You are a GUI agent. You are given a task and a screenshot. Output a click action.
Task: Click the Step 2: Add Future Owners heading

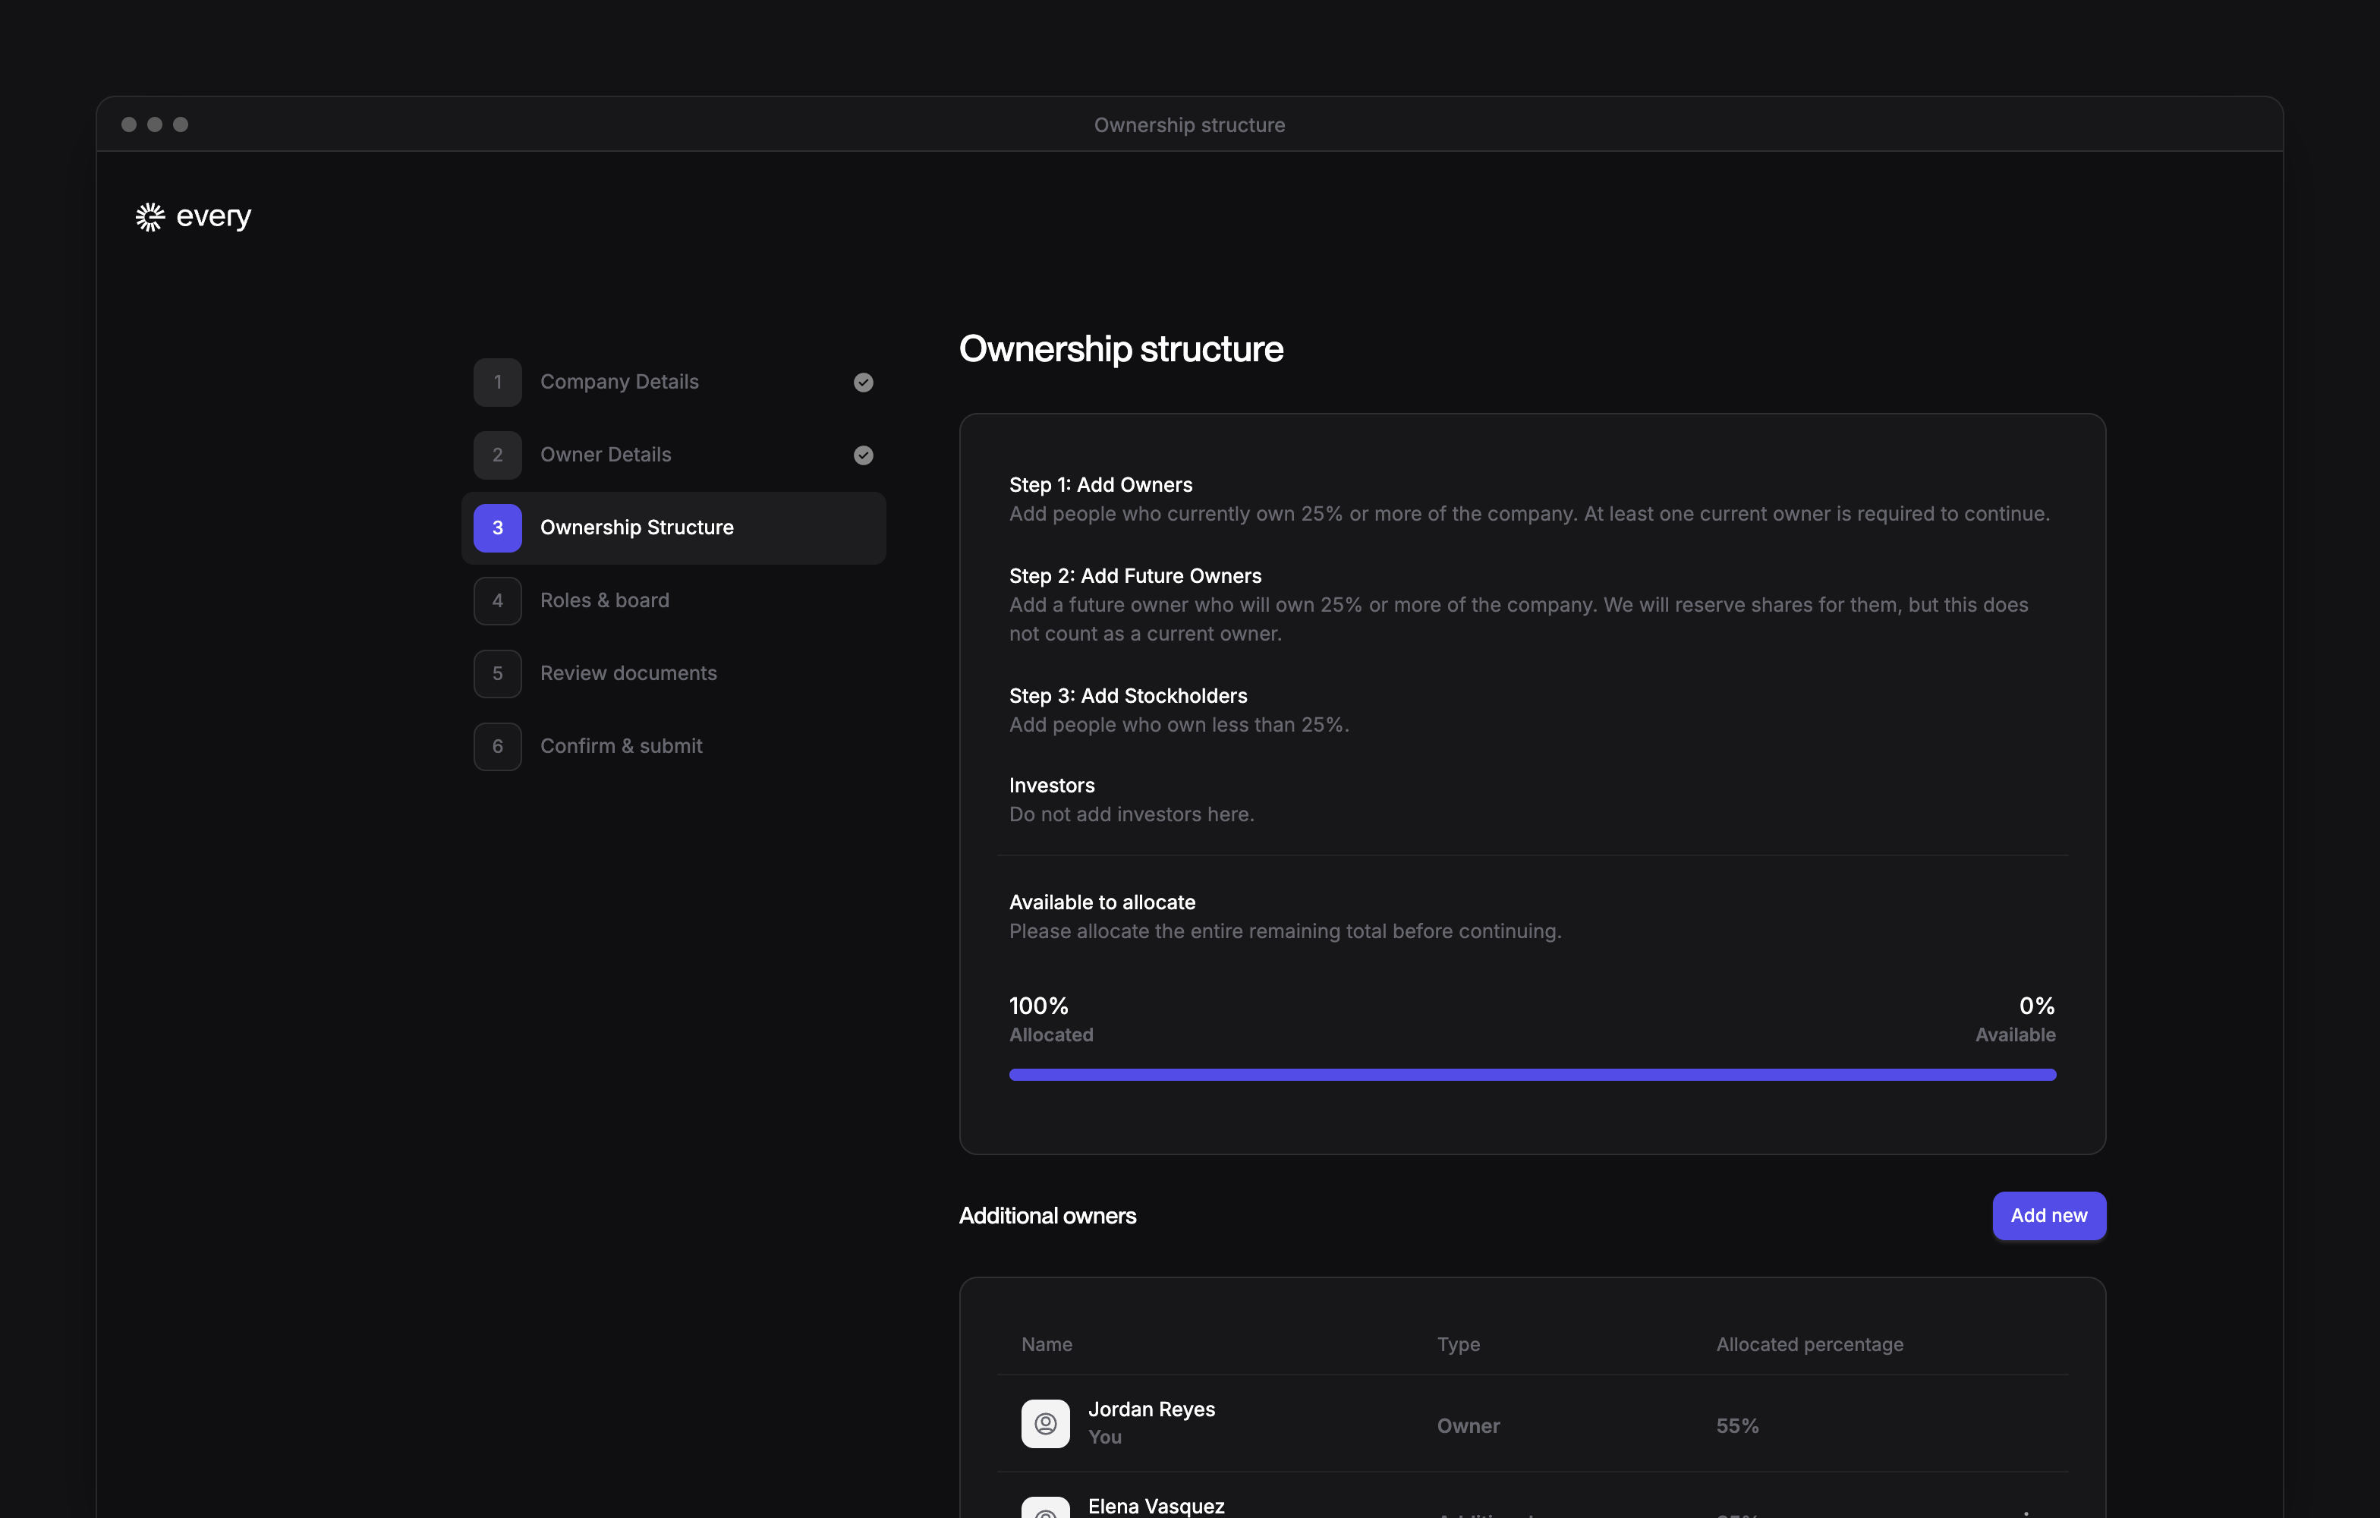coord(1135,576)
